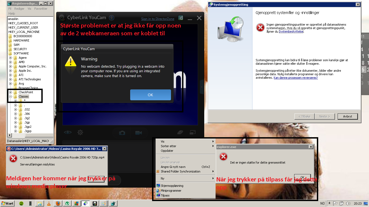Collapse the Classes registry key
Screen dimensions: 369x207
point(11,96)
